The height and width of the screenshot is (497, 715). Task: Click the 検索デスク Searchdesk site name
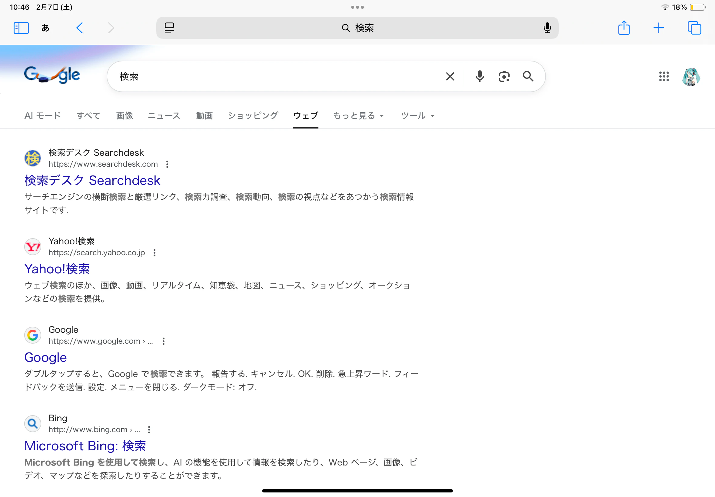[x=96, y=153]
